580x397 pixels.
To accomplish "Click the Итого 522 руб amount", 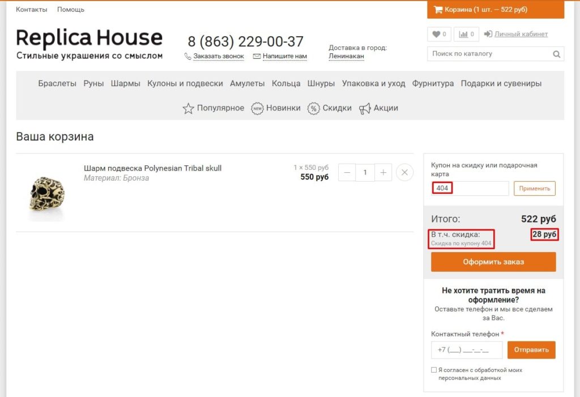I will 539,219.
